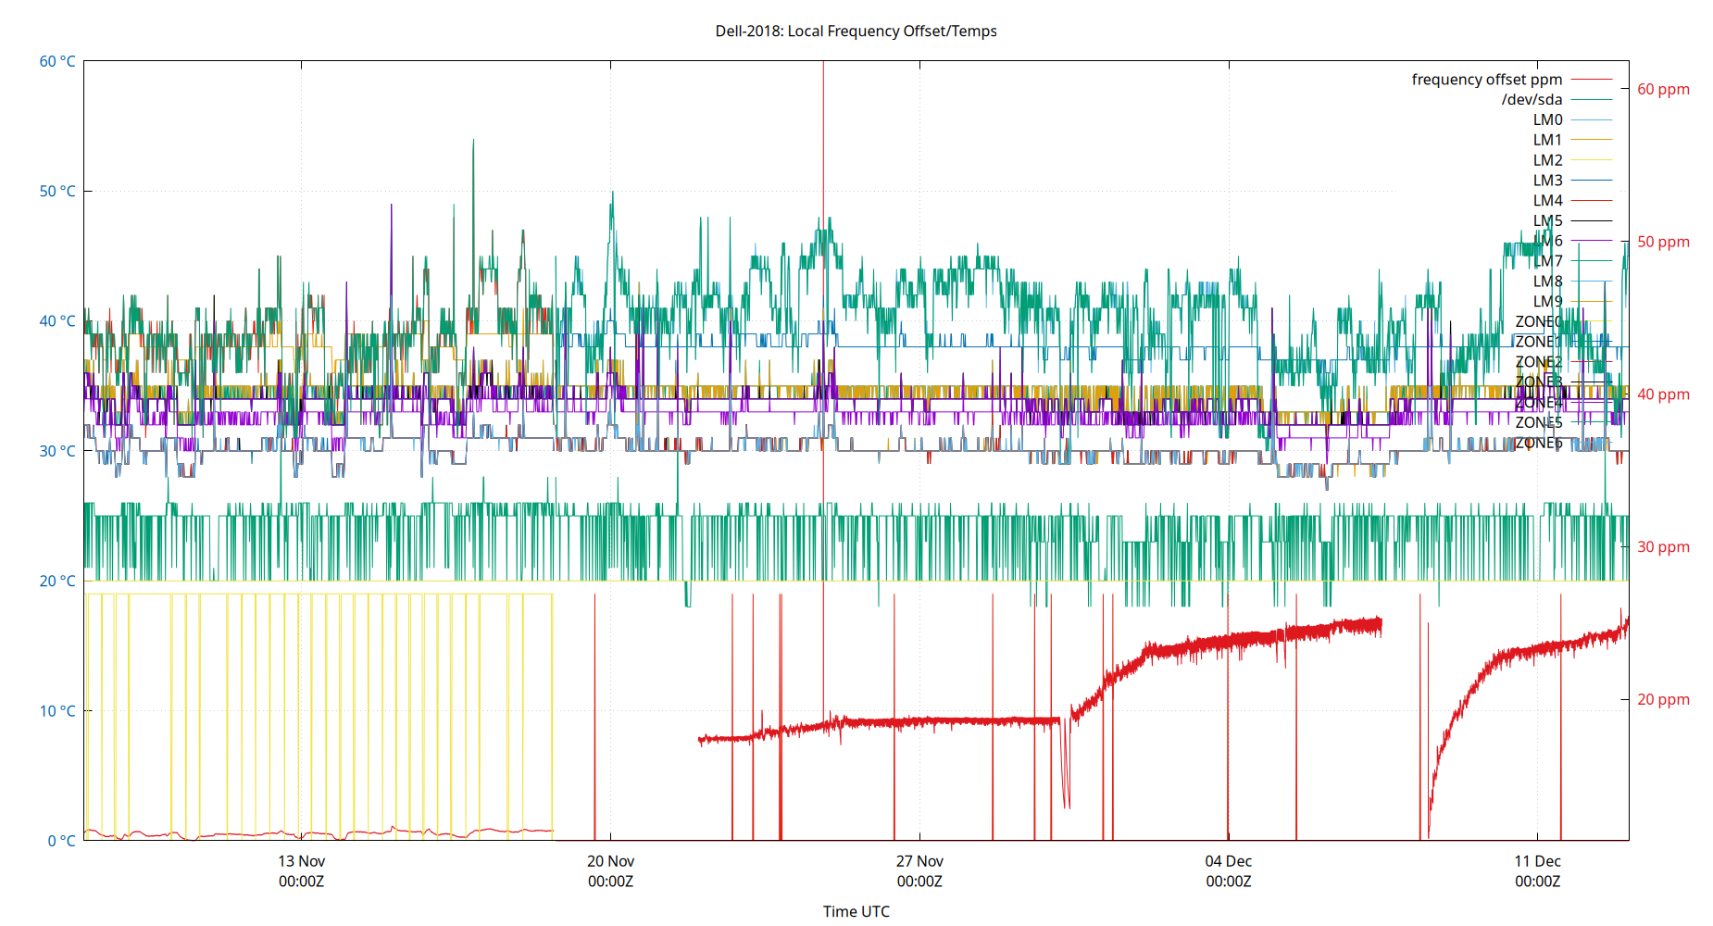Select the ZONE0 legend entry
Screen dimensions: 1713x926
pyautogui.click(x=1539, y=321)
